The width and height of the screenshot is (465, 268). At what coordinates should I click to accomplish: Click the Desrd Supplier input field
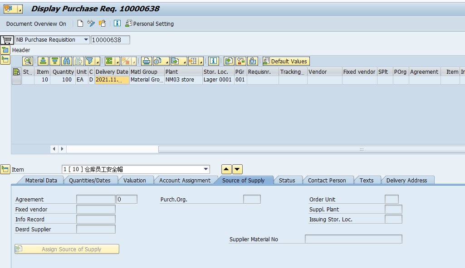click(96, 229)
